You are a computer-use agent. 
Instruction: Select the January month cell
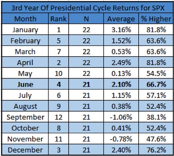coord(25,29)
